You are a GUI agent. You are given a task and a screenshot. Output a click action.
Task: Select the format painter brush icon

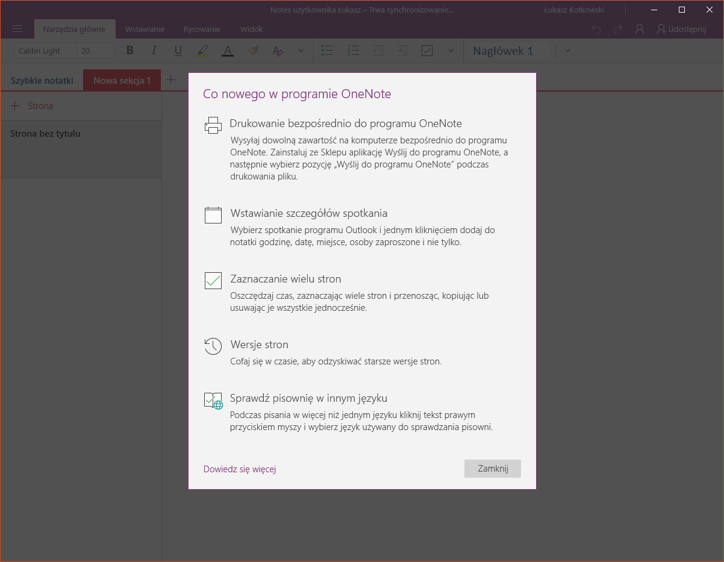click(x=254, y=51)
